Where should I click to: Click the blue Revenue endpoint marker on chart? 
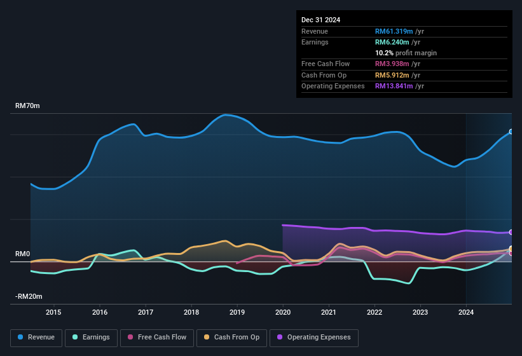point(511,132)
